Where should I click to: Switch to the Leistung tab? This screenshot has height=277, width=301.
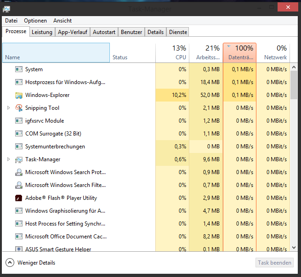point(42,32)
